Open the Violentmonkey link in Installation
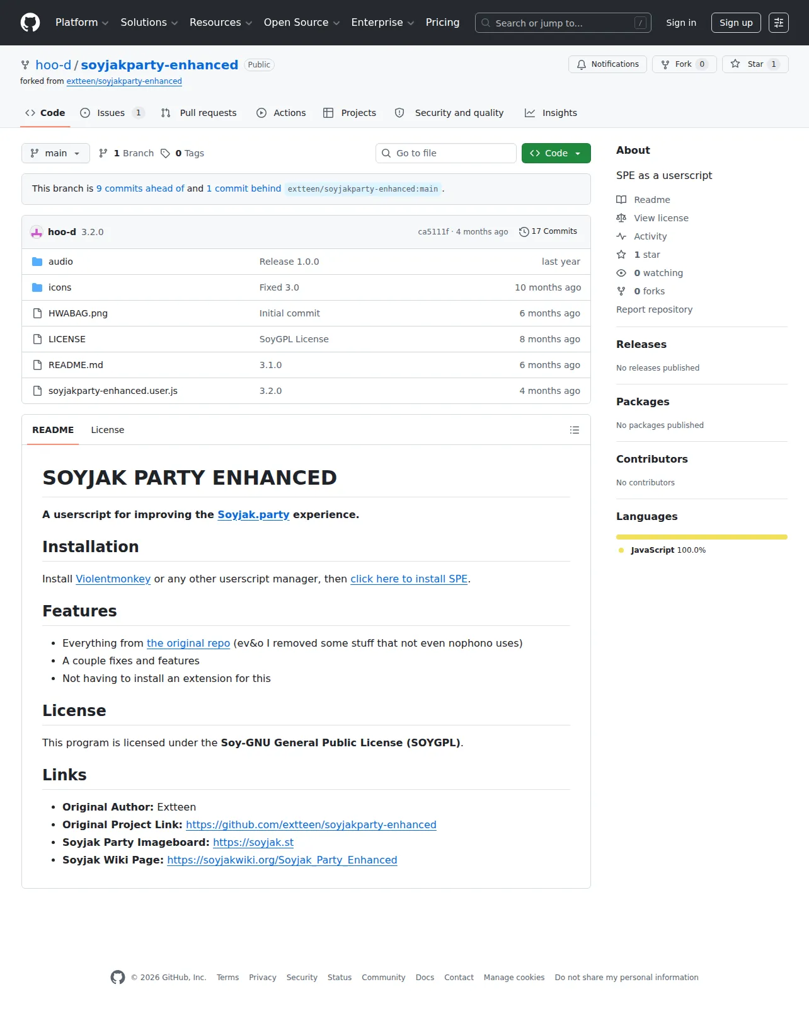Viewport: 809px width, 1011px height. click(x=113, y=579)
